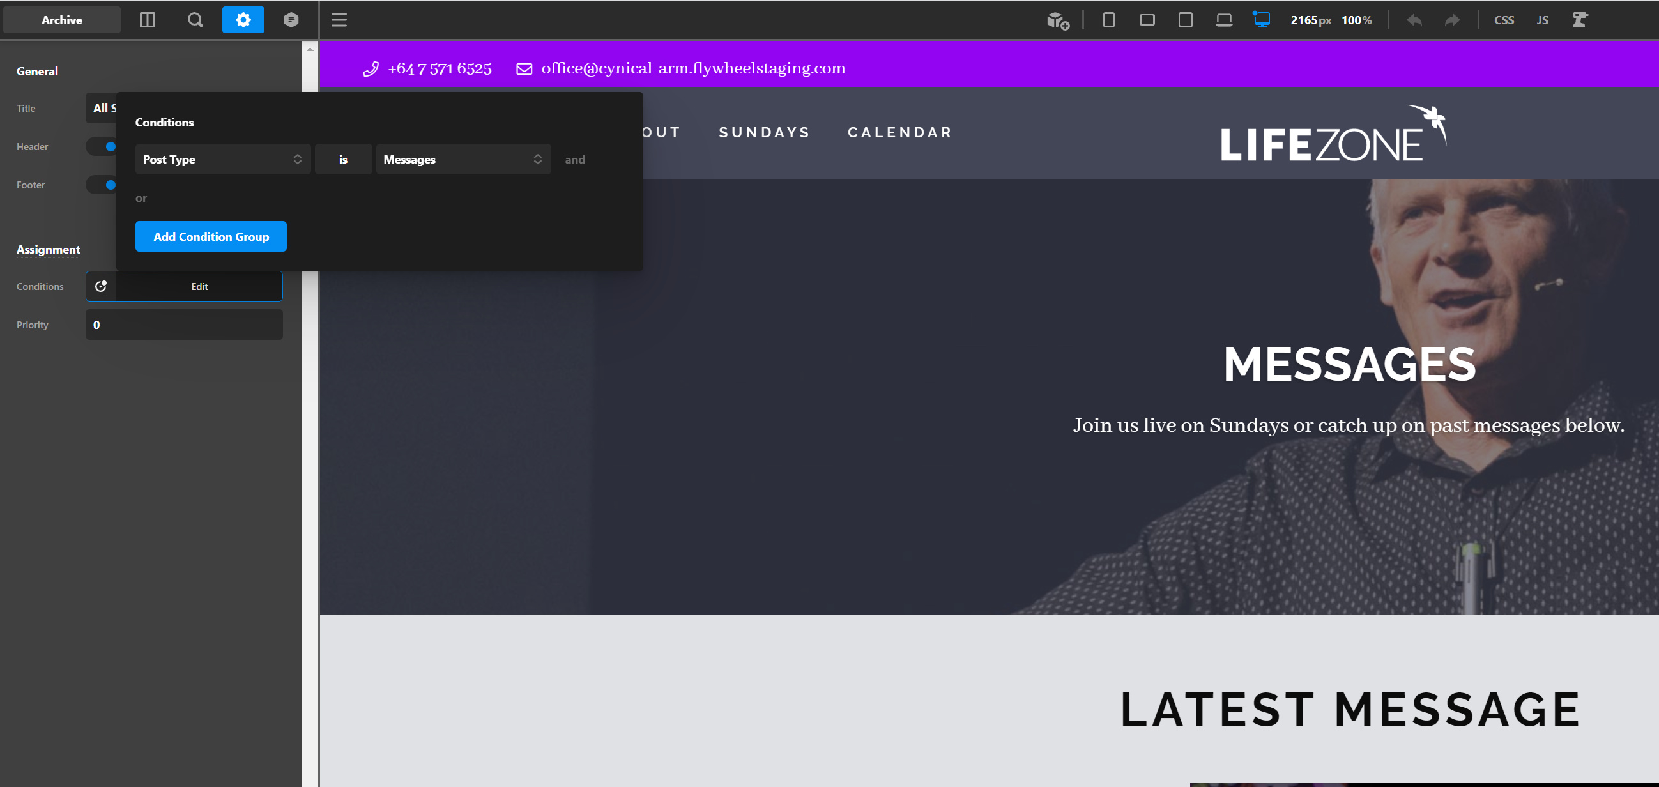Open the settings gear tab
Screen dimensions: 1659x787
click(243, 20)
